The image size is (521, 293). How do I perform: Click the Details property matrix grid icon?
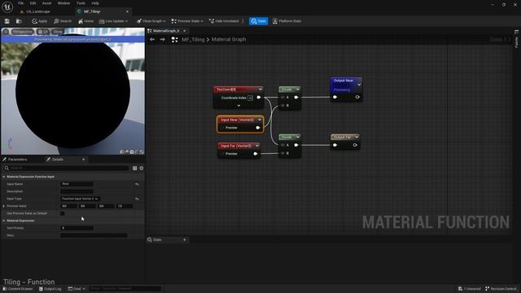pyautogui.click(x=134, y=168)
